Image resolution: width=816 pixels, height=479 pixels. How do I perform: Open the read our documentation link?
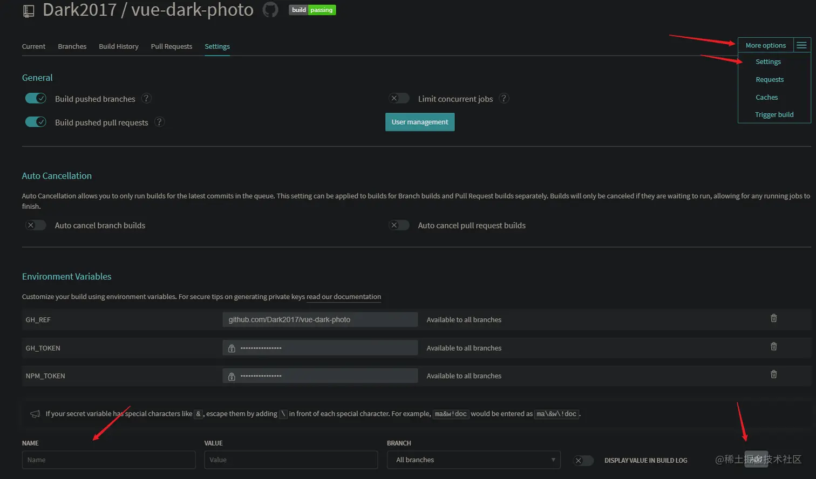click(x=344, y=297)
